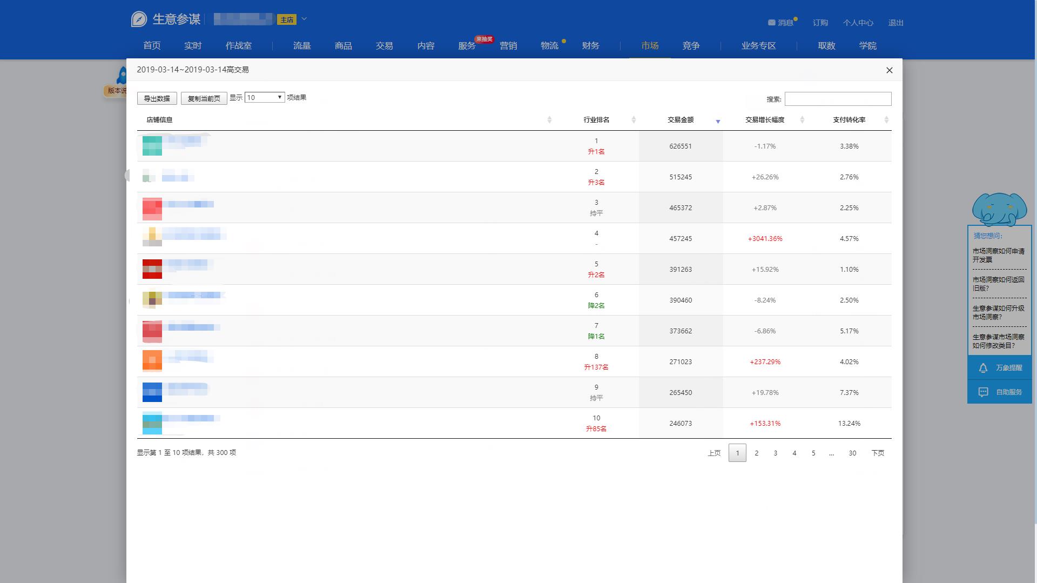1037x583 pixels.
Task: Open the 取数 tab
Action: [x=826, y=46]
